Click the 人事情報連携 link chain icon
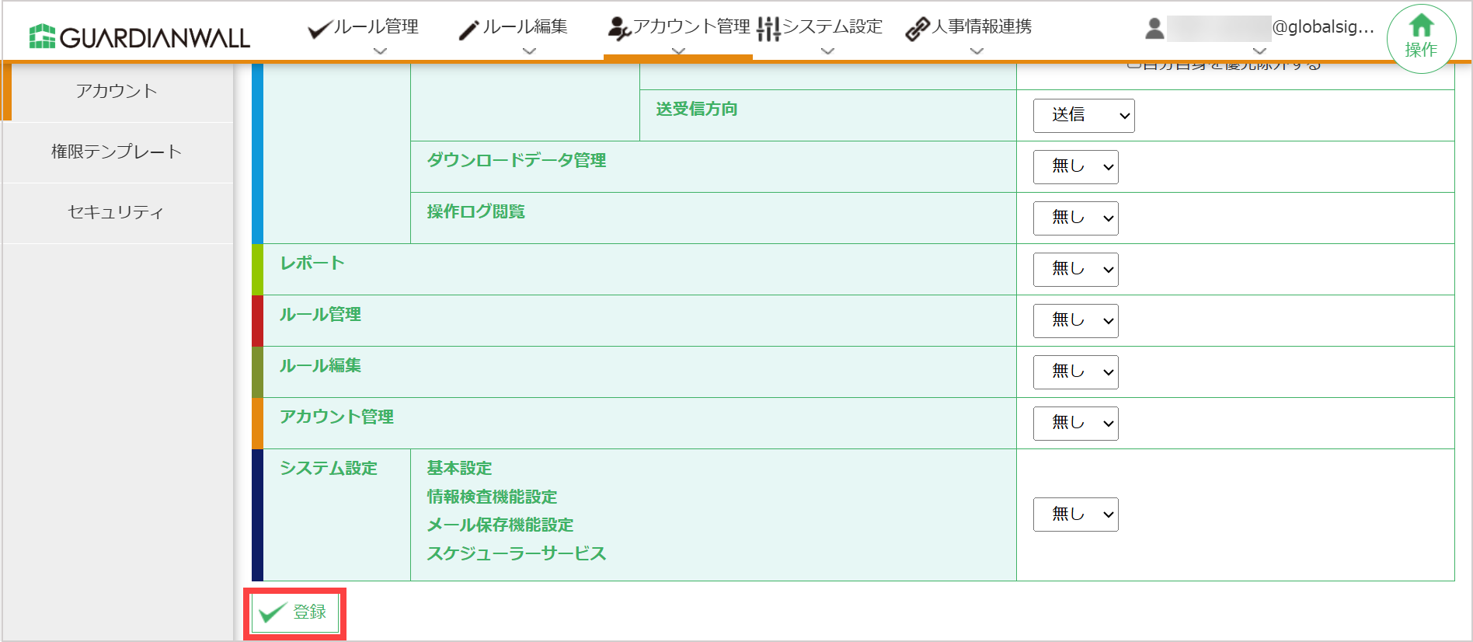Screen dimensions: 1473x642 (x=918, y=29)
